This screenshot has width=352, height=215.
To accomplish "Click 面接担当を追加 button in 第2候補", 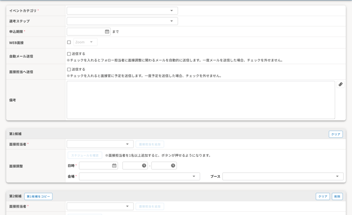I will pyautogui.click(x=150, y=206).
